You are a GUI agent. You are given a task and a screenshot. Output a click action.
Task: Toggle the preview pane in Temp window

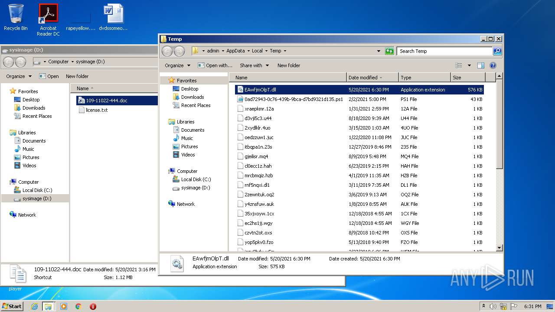(x=480, y=65)
